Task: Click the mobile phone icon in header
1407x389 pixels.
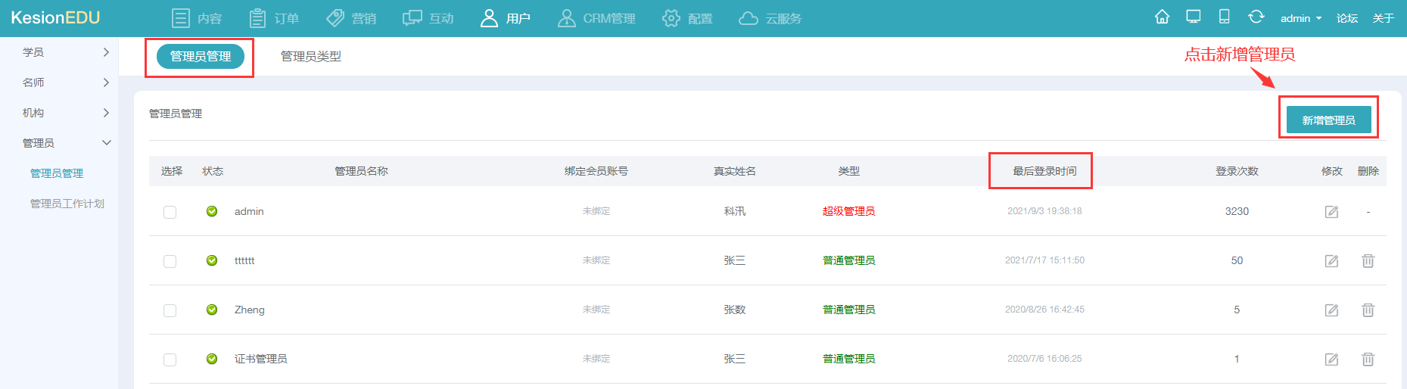Action: pyautogui.click(x=1224, y=17)
